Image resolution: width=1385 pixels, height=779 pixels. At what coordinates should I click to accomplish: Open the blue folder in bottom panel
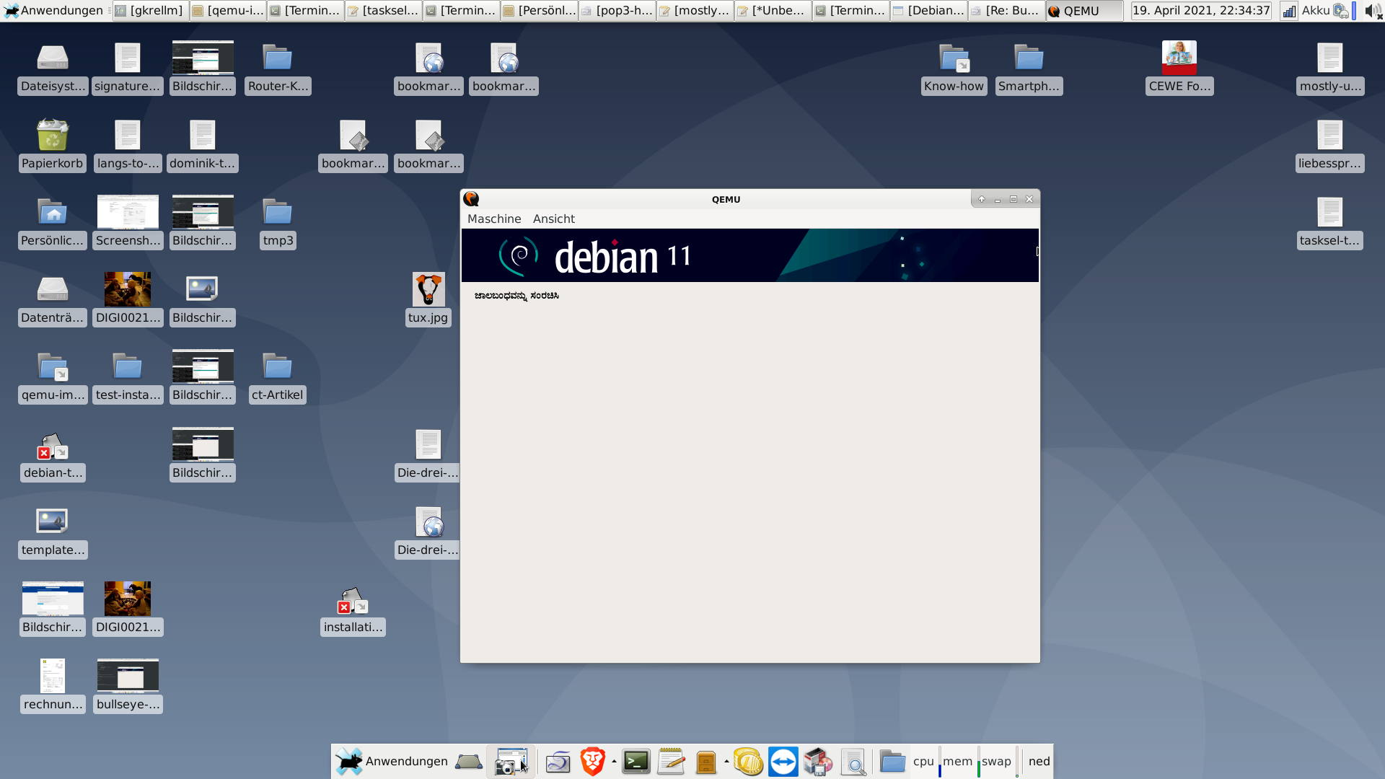coord(892,762)
